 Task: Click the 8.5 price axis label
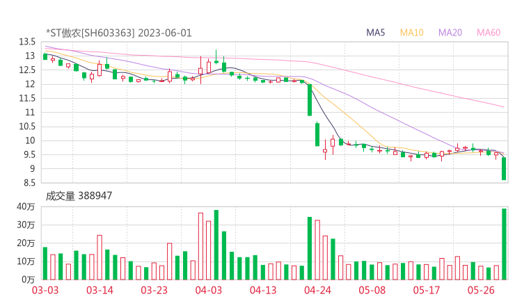[x=29, y=183]
